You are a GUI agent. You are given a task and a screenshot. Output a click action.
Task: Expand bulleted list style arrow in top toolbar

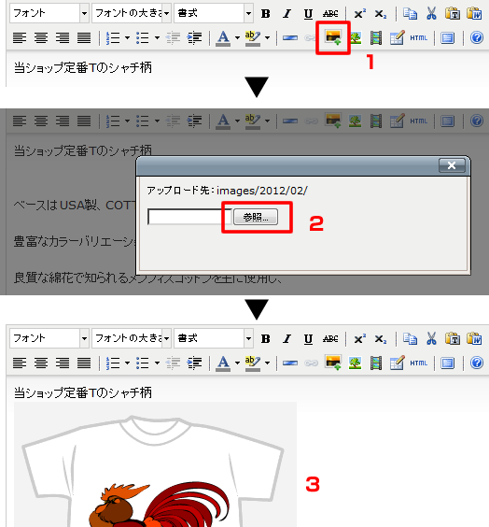point(157,37)
